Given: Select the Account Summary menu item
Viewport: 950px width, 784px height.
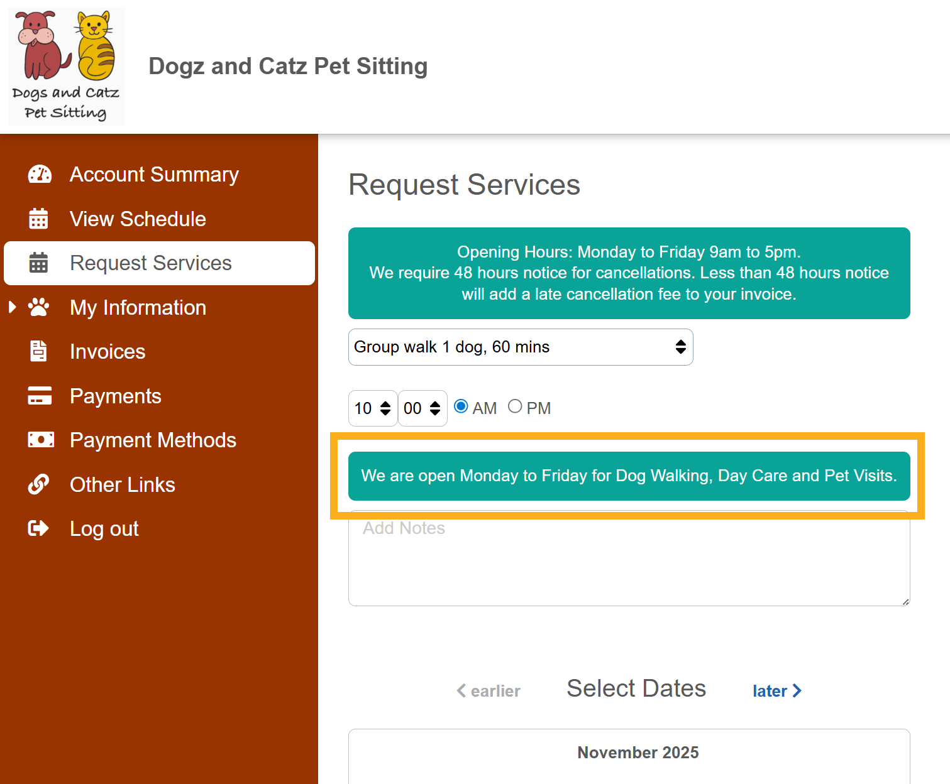Looking at the screenshot, I should (154, 174).
